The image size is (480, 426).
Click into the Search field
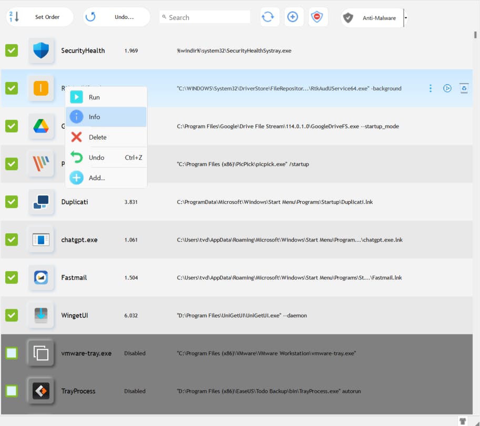tap(205, 17)
